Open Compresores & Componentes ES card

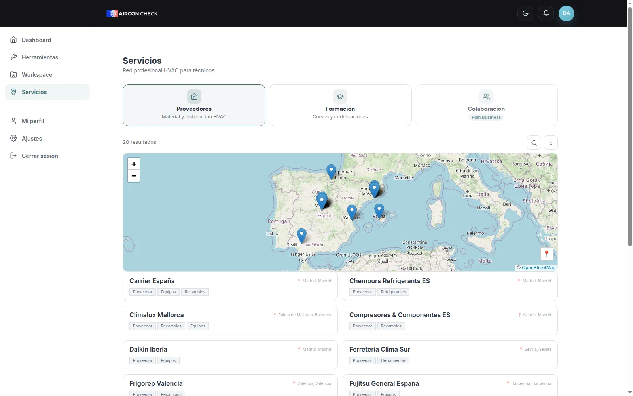pos(450,320)
